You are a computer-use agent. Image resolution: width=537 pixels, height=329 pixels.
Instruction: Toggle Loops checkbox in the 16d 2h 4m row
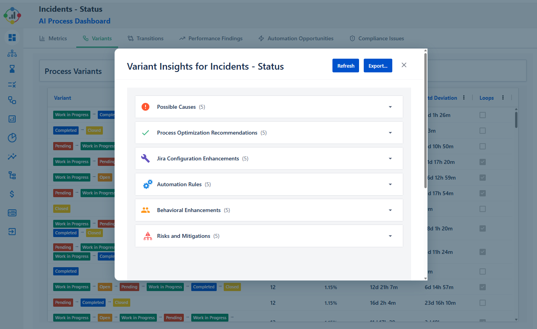pos(483,303)
